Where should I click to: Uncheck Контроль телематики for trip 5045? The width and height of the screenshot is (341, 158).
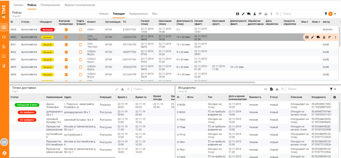66,30
